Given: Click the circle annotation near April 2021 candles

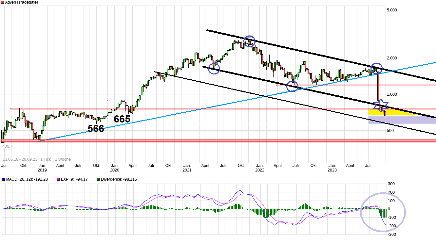Looking at the screenshot, I should (x=214, y=68).
